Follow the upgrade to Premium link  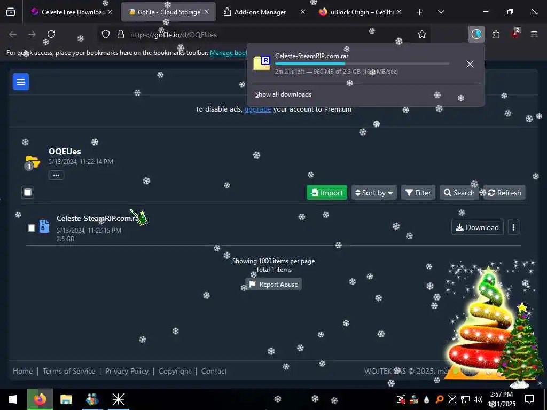[258, 109]
